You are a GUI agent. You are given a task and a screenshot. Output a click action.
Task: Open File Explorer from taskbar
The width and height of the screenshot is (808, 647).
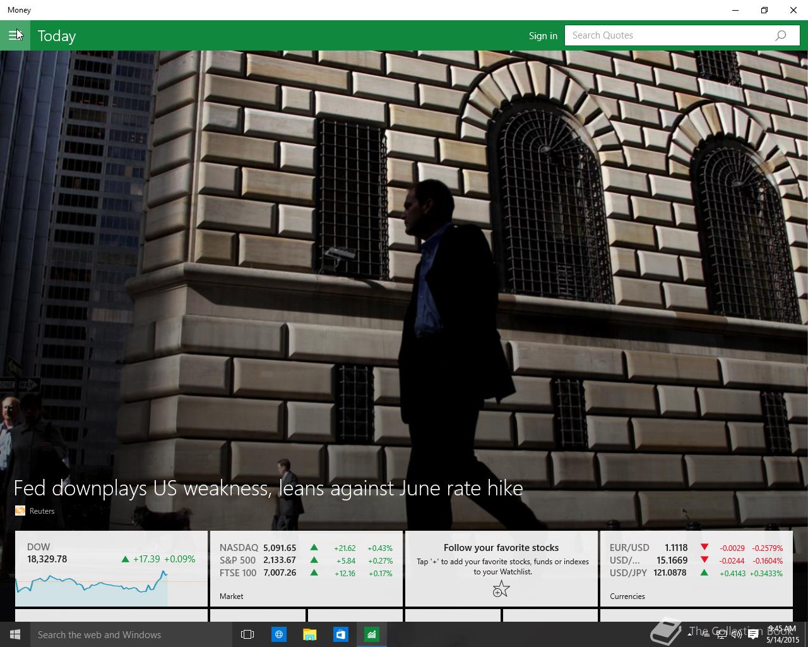(309, 634)
